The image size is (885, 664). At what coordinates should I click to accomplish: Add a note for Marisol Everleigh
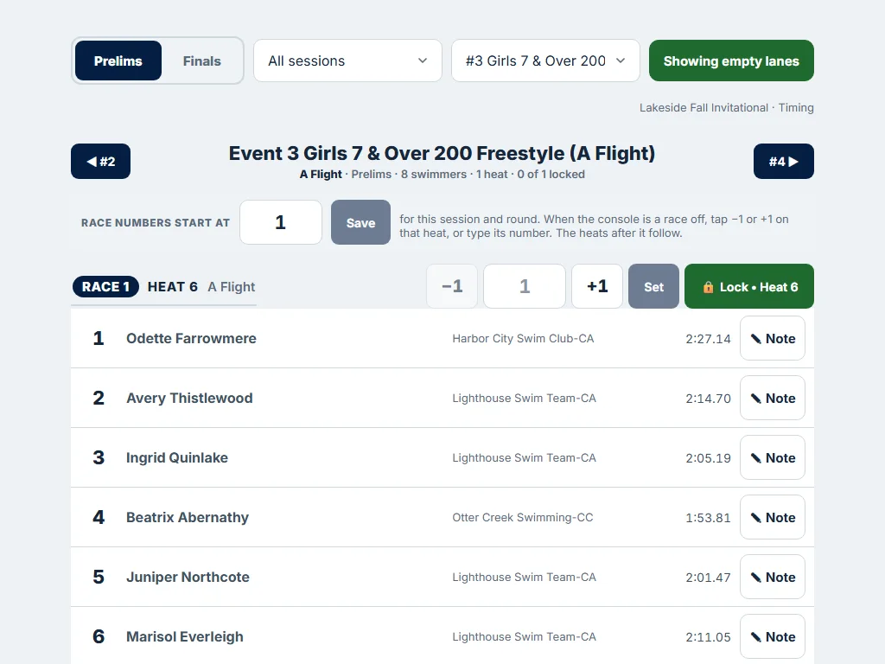point(772,637)
